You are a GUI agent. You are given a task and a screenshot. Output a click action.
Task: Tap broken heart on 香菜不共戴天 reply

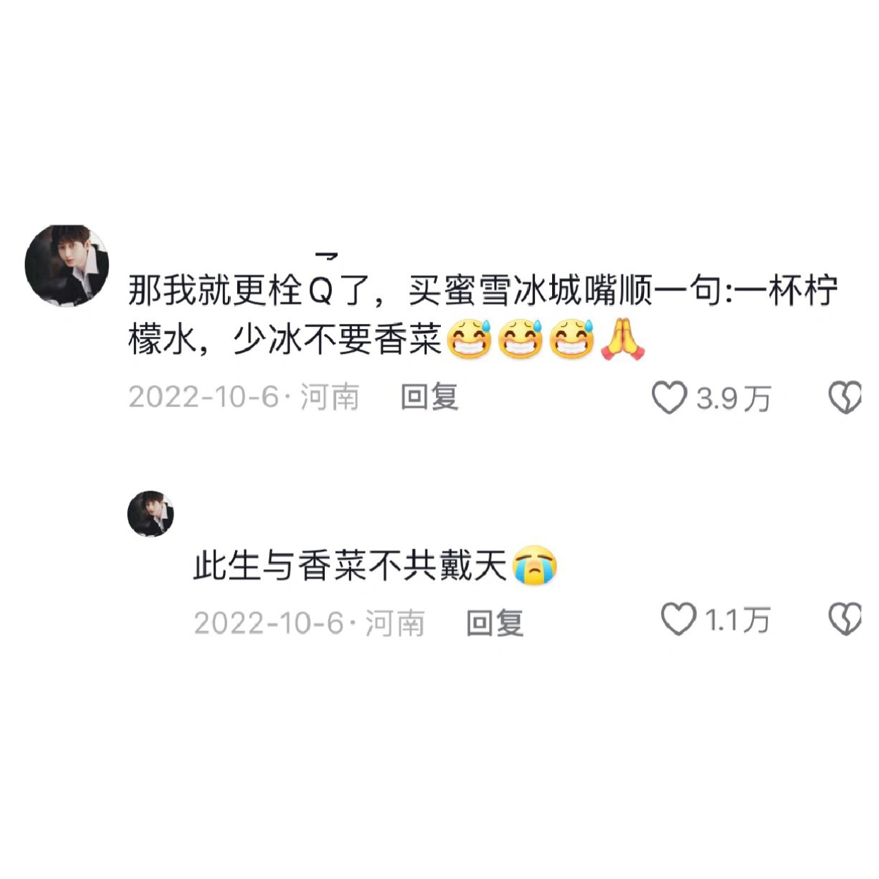845,620
